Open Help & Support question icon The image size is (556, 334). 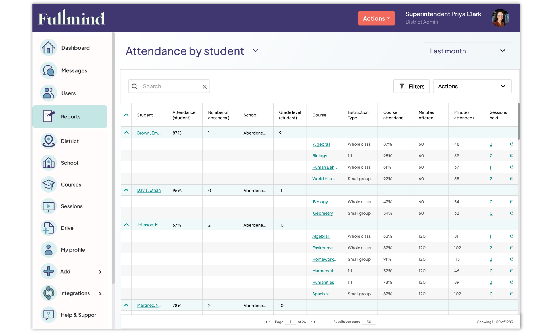tap(49, 315)
